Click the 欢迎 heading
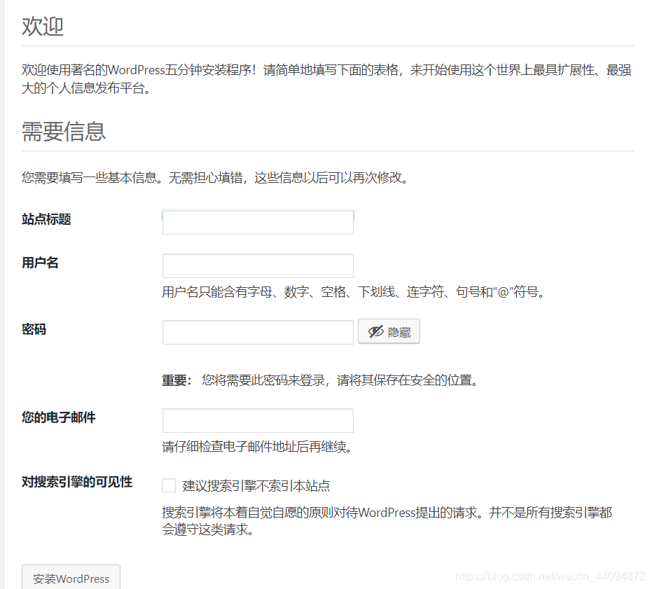Image resolution: width=652 pixels, height=589 pixels. [43, 27]
